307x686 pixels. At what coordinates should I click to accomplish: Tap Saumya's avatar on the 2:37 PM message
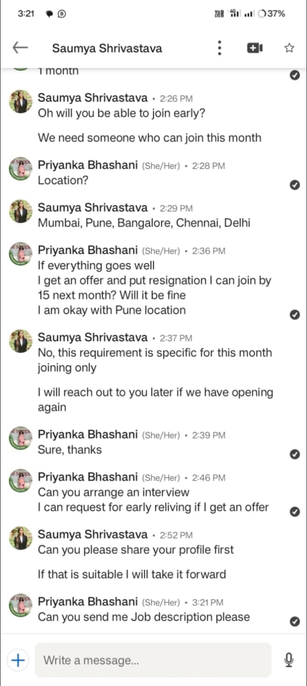[x=21, y=341]
